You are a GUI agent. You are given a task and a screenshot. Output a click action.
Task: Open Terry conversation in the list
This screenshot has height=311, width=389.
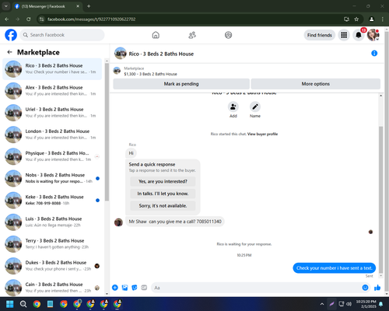click(52, 244)
